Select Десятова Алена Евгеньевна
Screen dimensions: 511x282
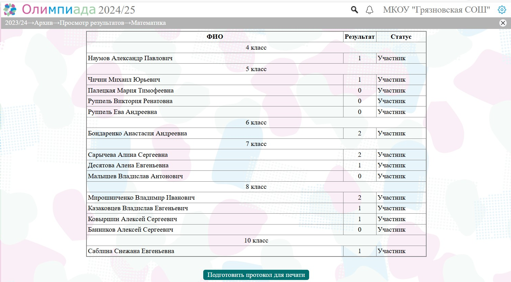click(128, 165)
